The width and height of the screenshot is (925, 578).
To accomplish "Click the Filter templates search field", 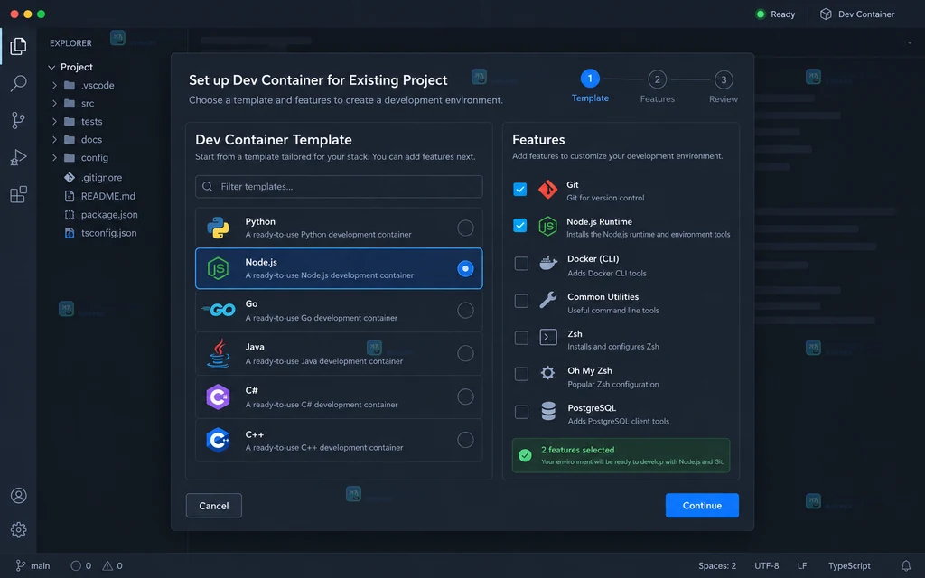I will tap(339, 186).
